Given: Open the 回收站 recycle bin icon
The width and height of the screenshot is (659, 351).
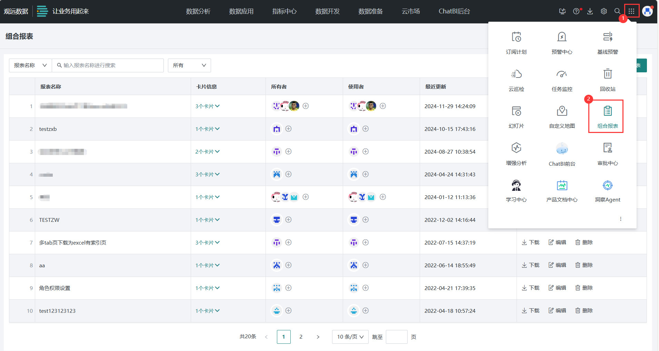Looking at the screenshot, I should point(607,79).
